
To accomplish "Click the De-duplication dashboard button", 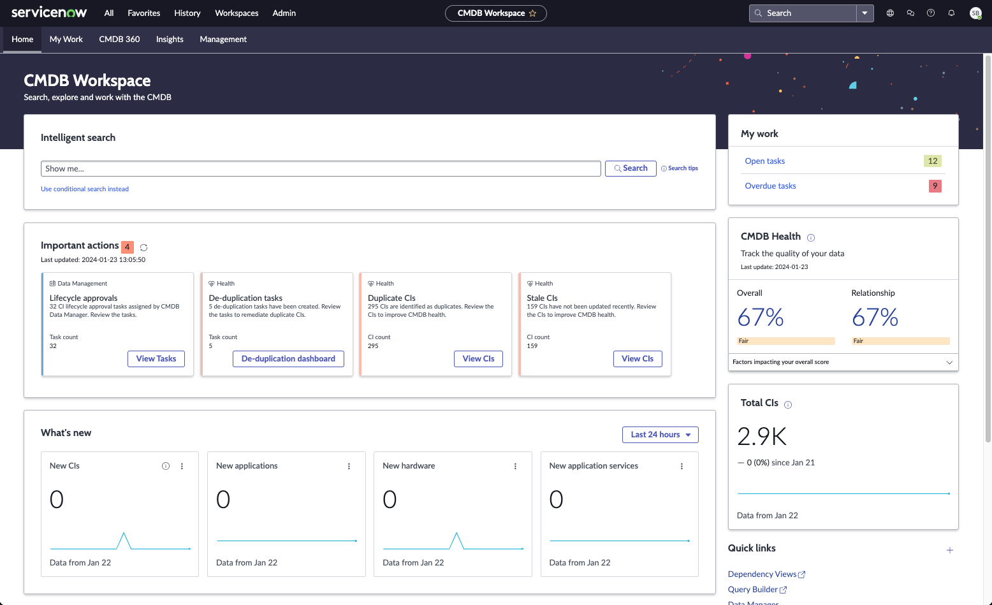I will tap(288, 359).
